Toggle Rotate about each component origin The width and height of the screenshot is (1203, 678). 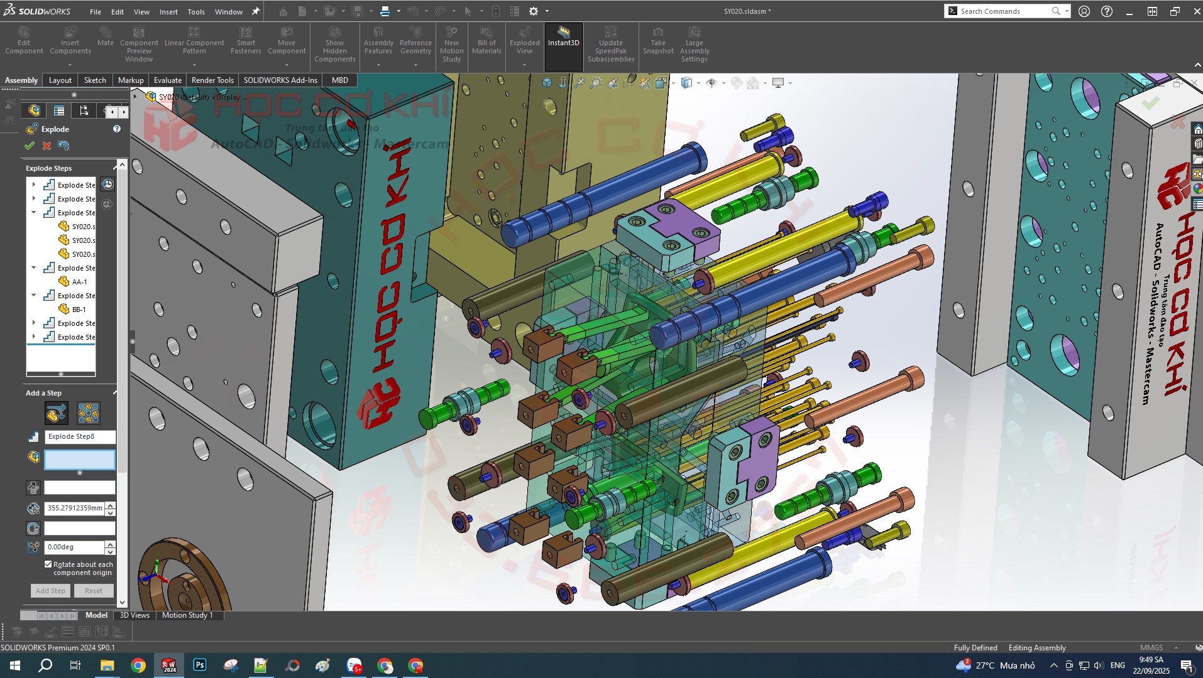coord(48,564)
